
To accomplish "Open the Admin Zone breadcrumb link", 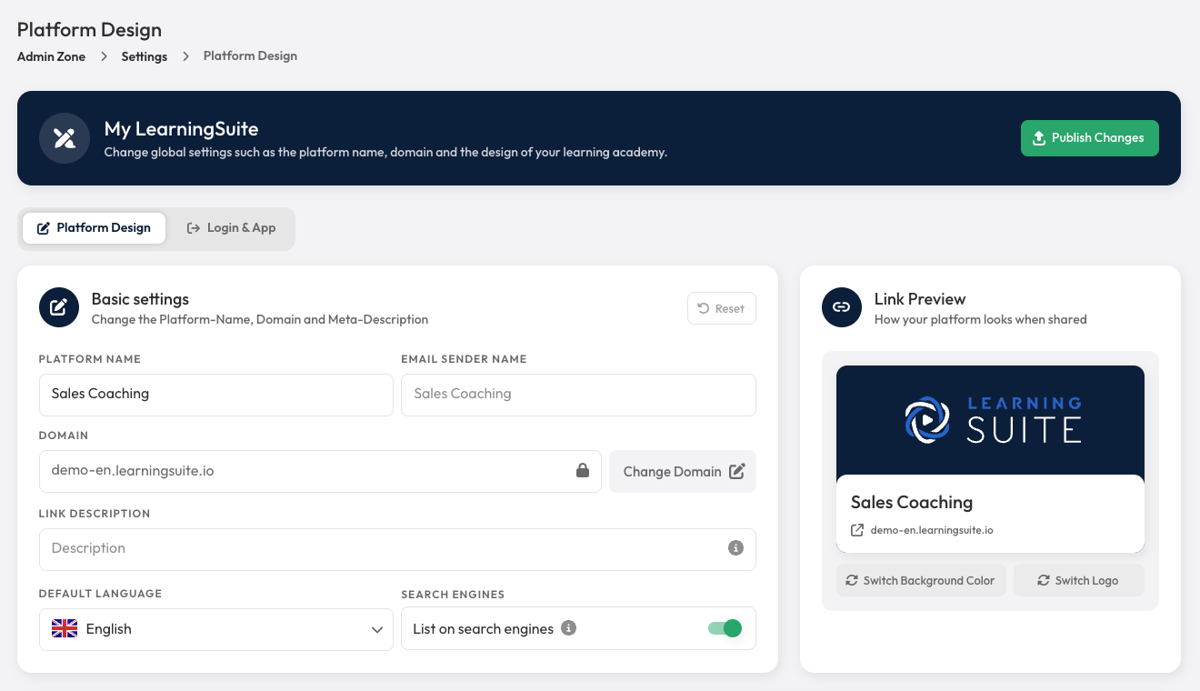I will pos(51,55).
